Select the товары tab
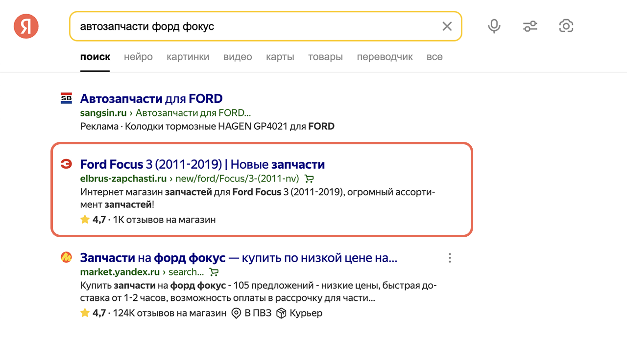The height and width of the screenshot is (361, 627). pyautogui.click(x=325, y=57)
